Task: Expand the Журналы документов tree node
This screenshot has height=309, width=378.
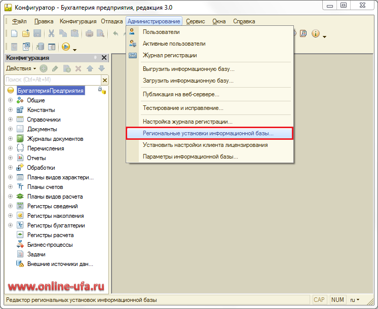Action: pyautogui.click(x=10, y=139)
